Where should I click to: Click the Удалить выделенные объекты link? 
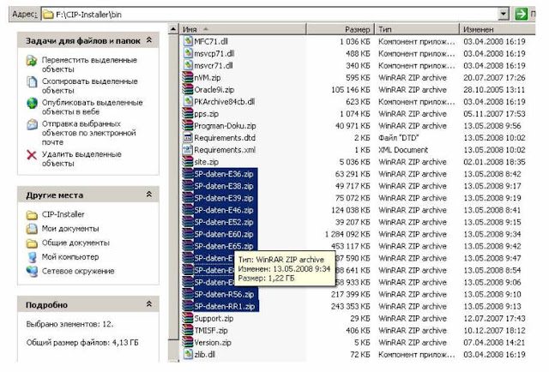click(81, 159)
